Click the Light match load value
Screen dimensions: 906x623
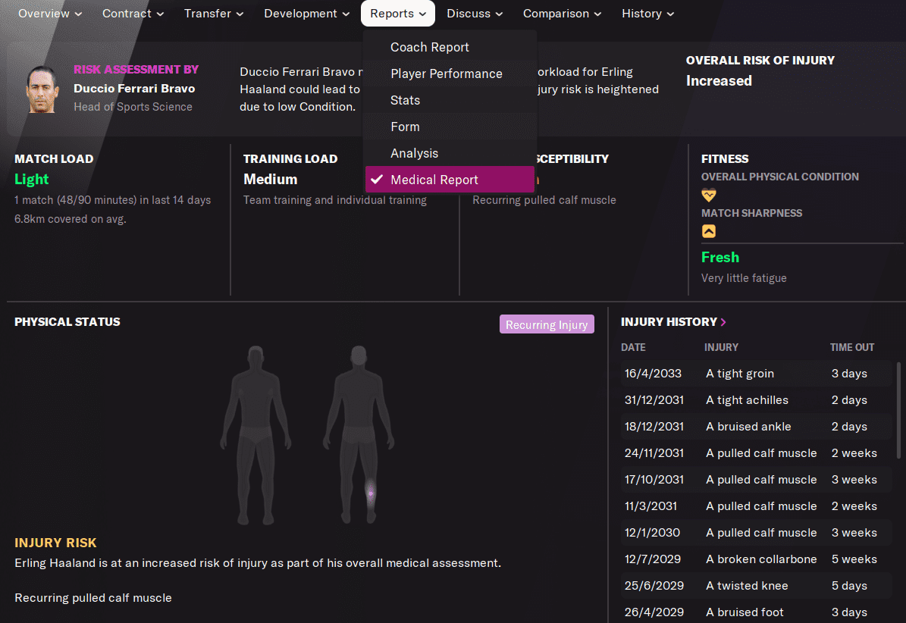click(32, 180)
